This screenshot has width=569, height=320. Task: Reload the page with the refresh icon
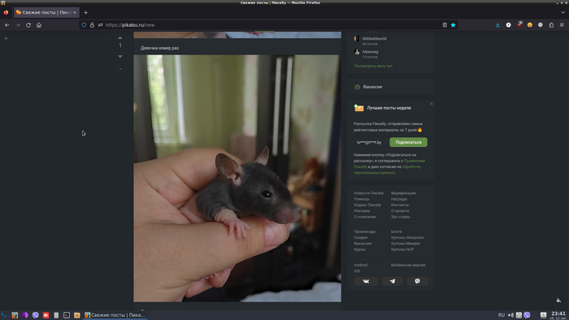[x=28, y=25]
